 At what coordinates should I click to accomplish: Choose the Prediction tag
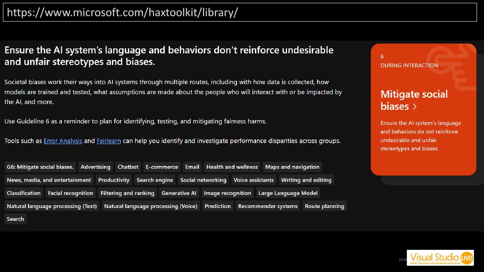[x=218, y=206]
